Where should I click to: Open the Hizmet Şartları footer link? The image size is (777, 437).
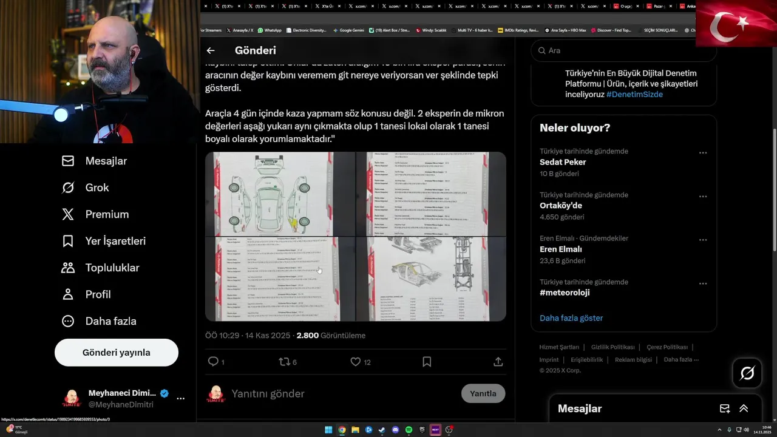(559, 347)
